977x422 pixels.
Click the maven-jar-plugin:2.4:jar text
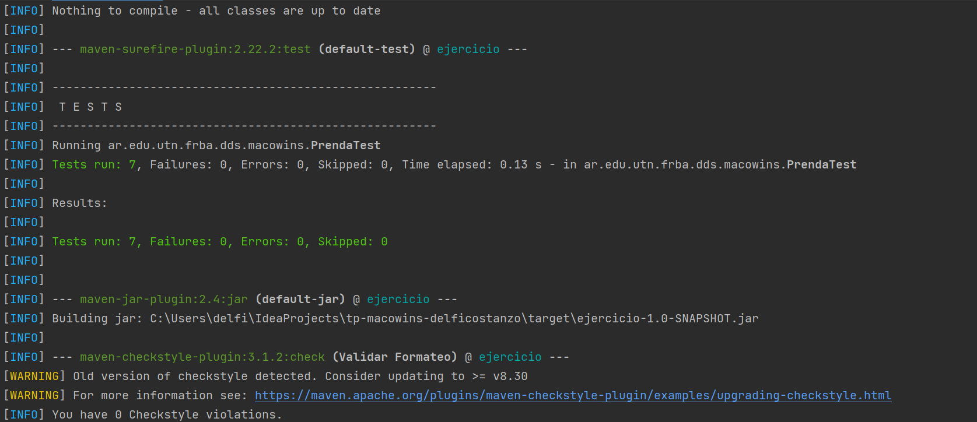coord(164,299)
